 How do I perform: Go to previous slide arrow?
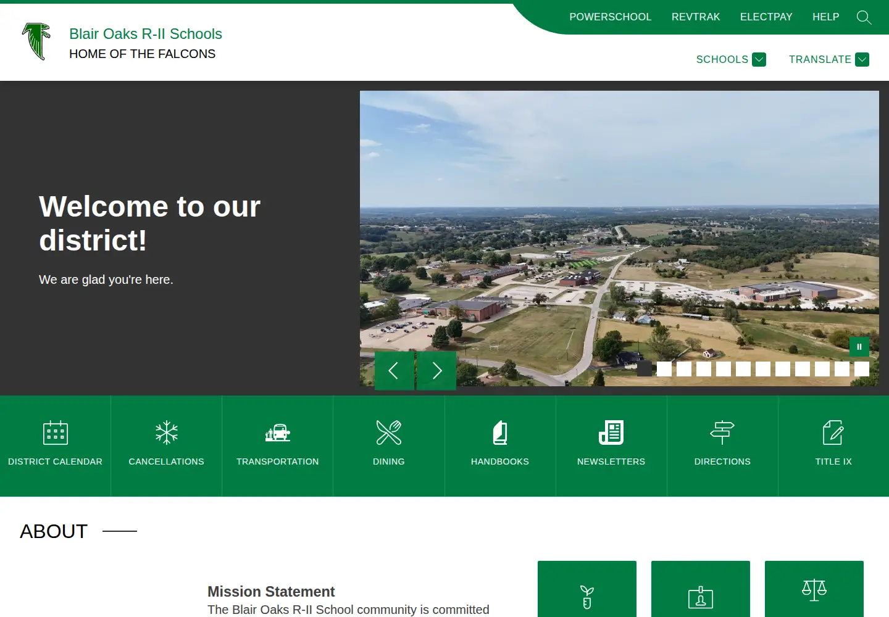pyautogui.click(x=394, y=370)
